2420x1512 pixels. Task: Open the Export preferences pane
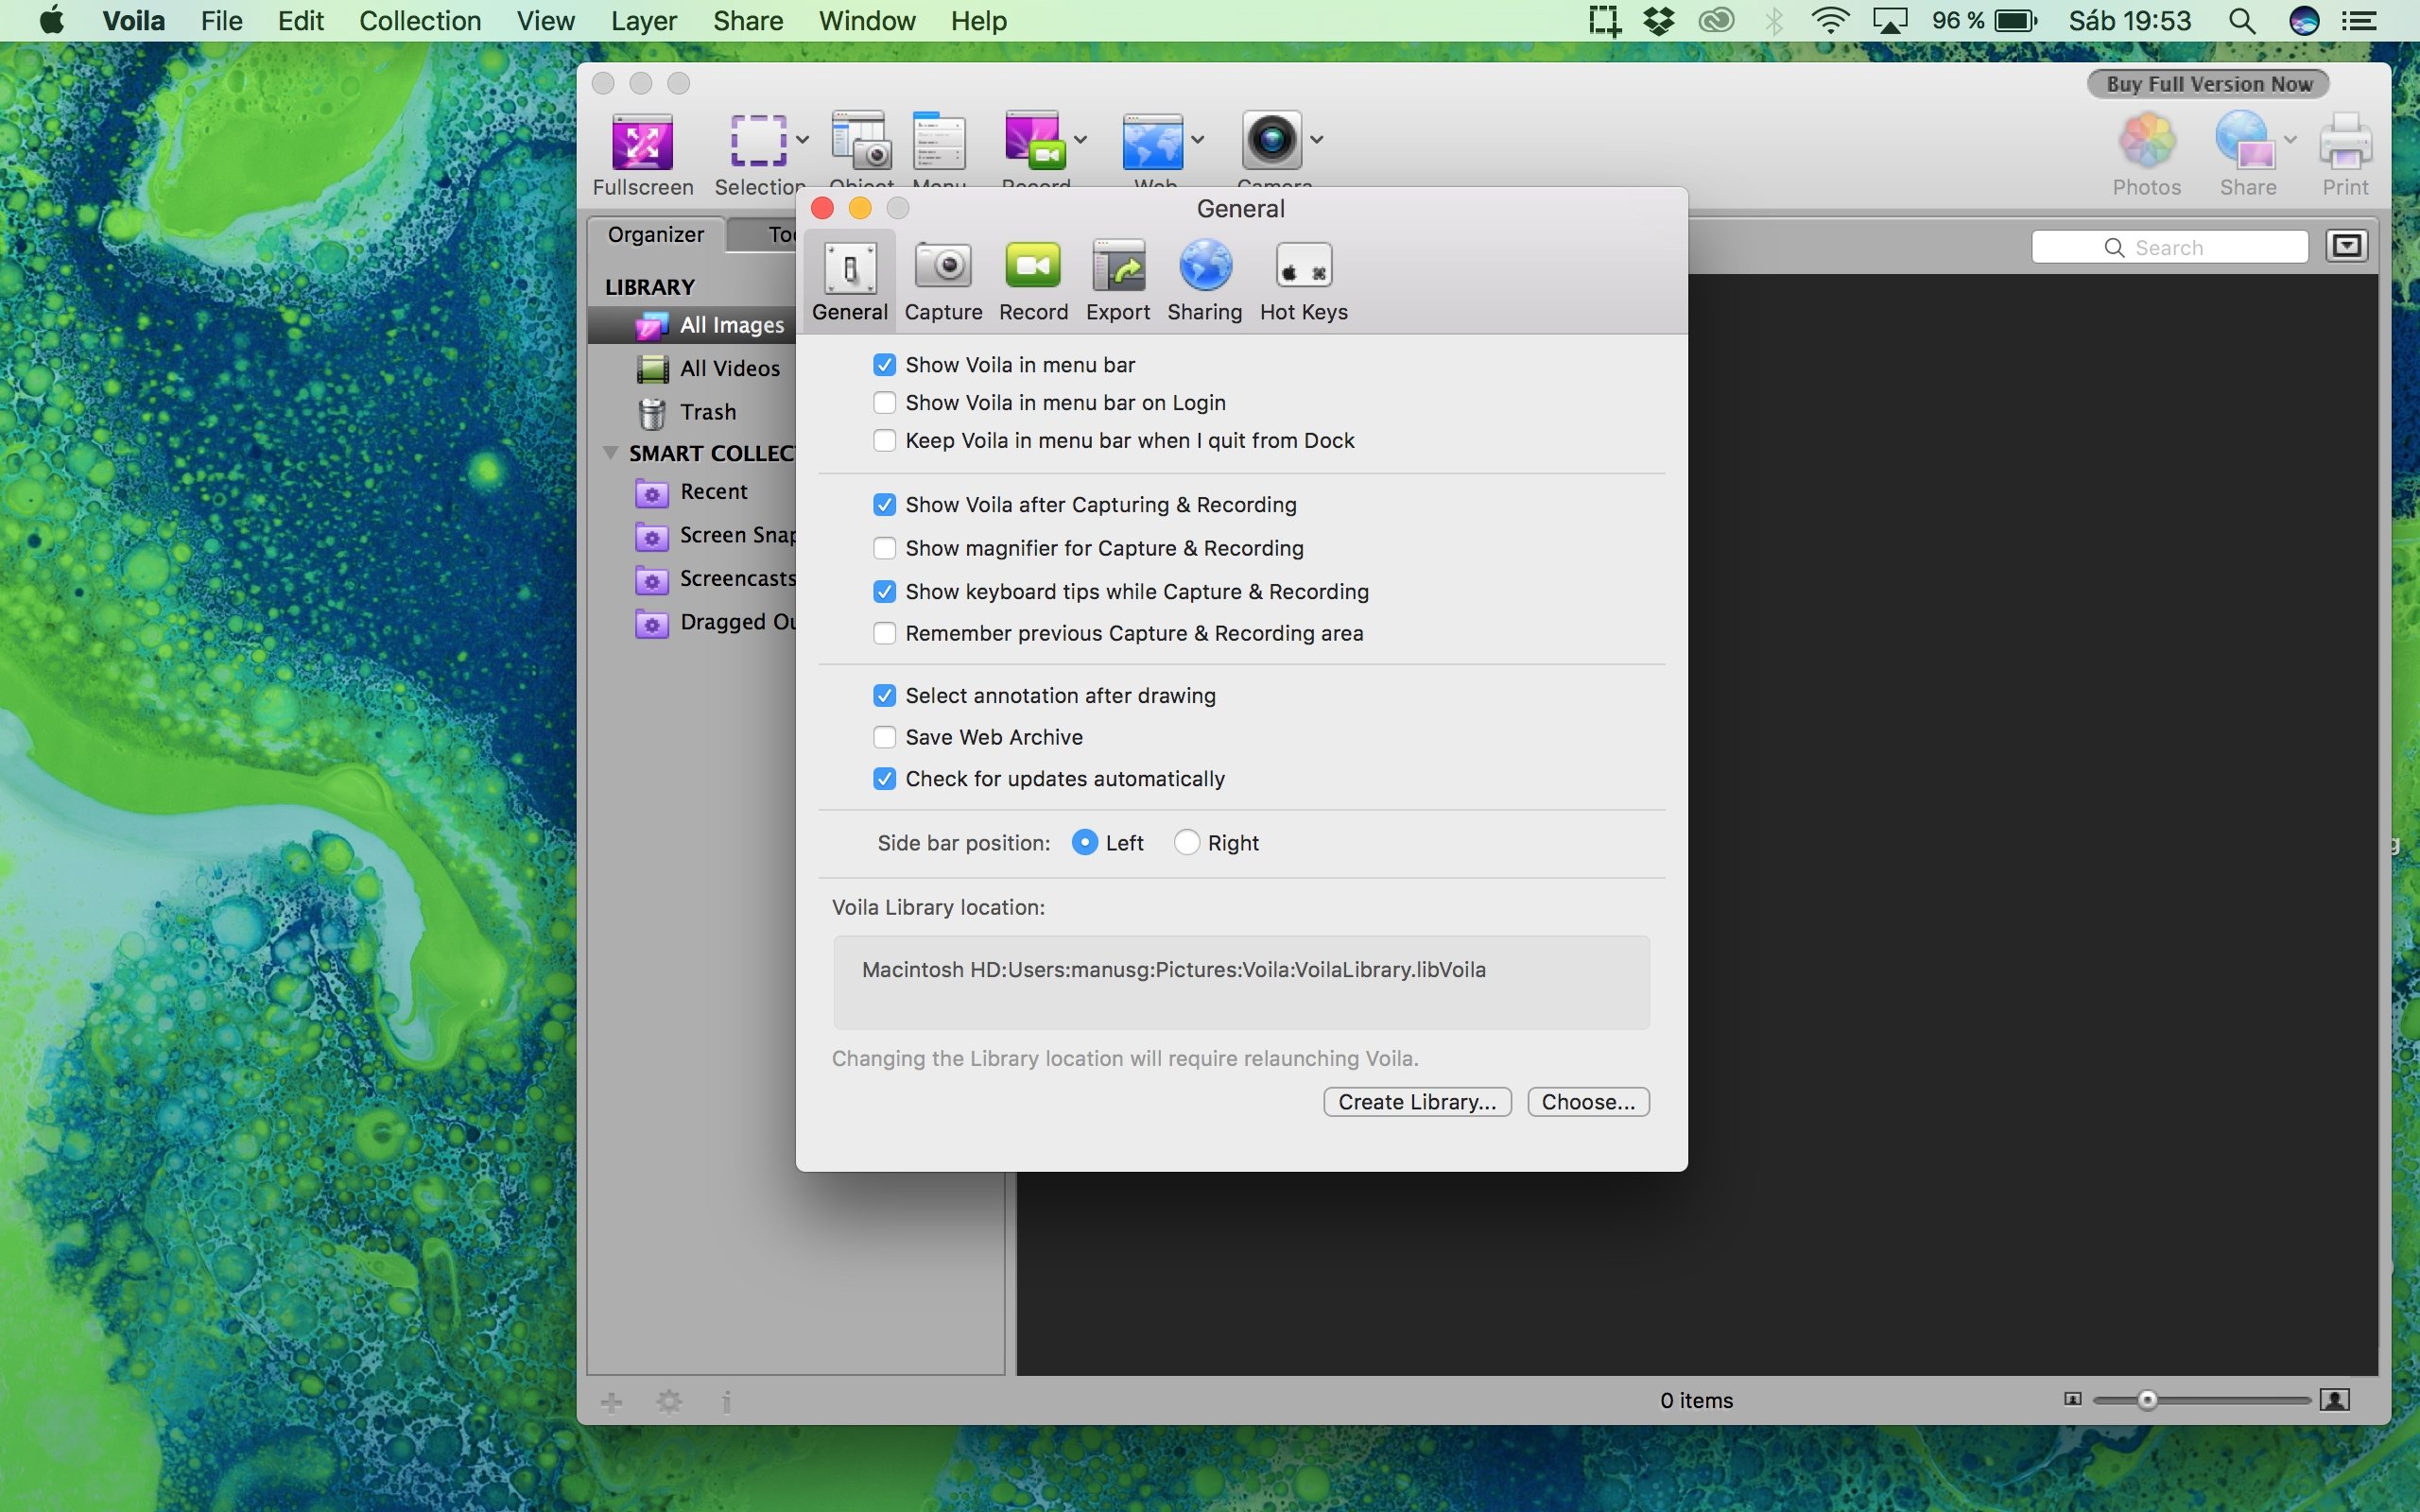1118,281
